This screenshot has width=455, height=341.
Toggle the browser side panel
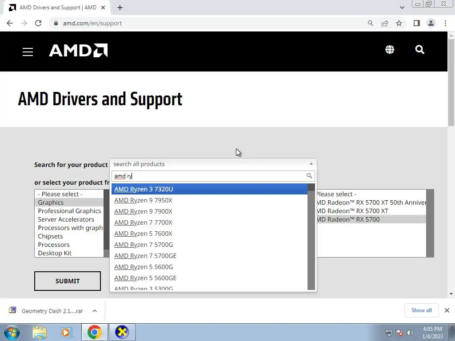(x=417, y=23)
